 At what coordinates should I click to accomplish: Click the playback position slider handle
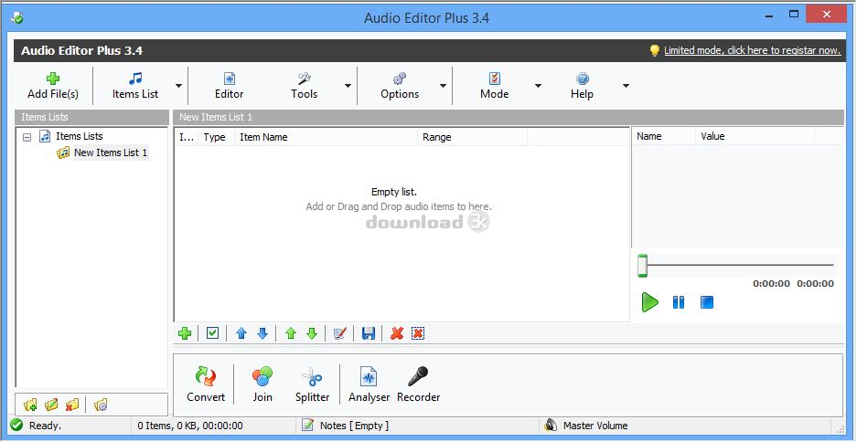(643, 266)
